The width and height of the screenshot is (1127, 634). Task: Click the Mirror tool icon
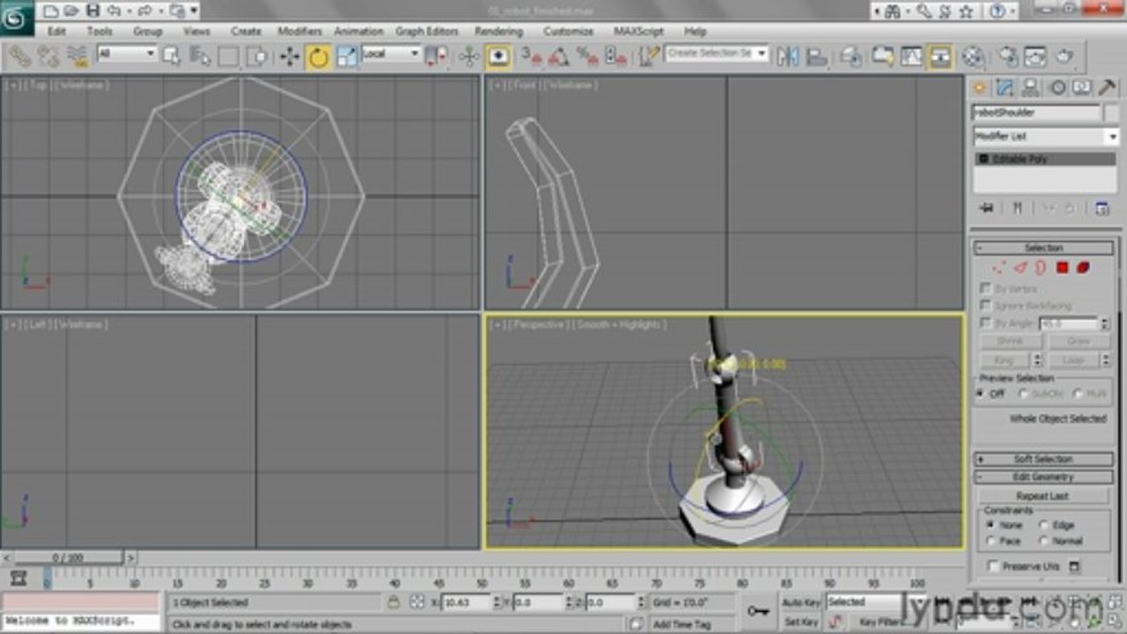[788, 56]
